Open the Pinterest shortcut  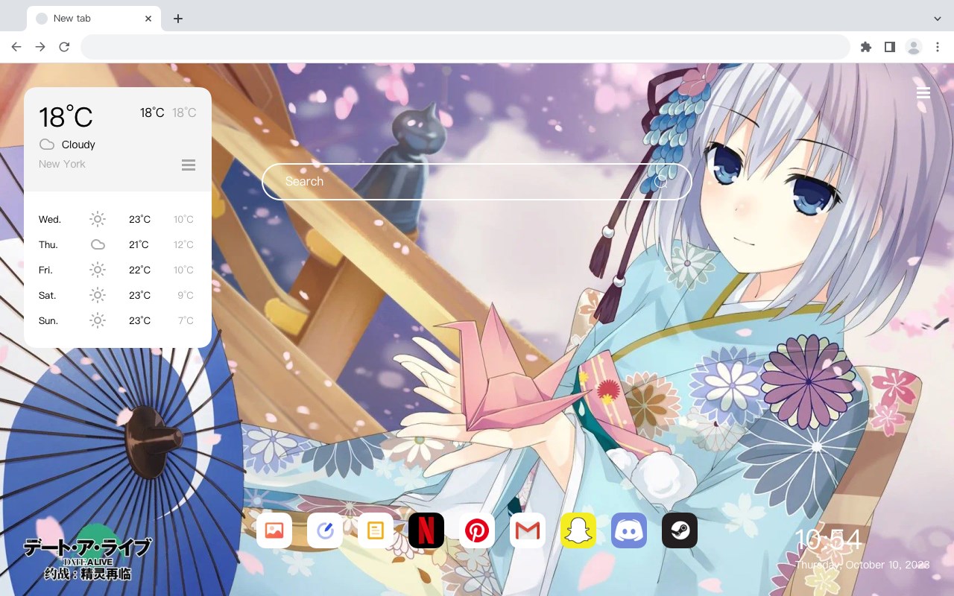[477, 530]
